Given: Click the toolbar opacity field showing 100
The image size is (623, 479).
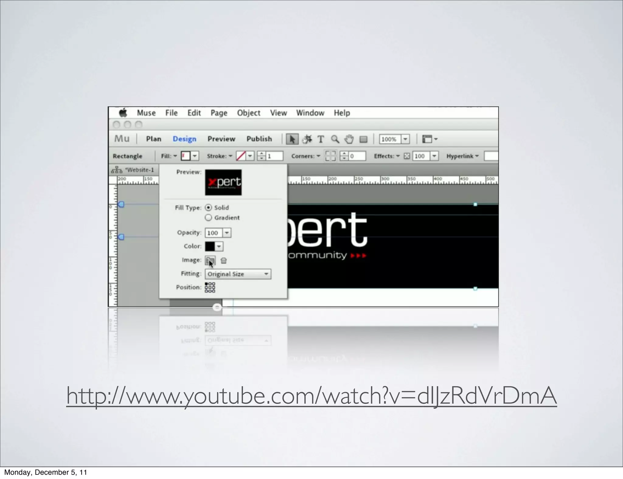Looking at the screenshot, I should click(x=421, y=156).
